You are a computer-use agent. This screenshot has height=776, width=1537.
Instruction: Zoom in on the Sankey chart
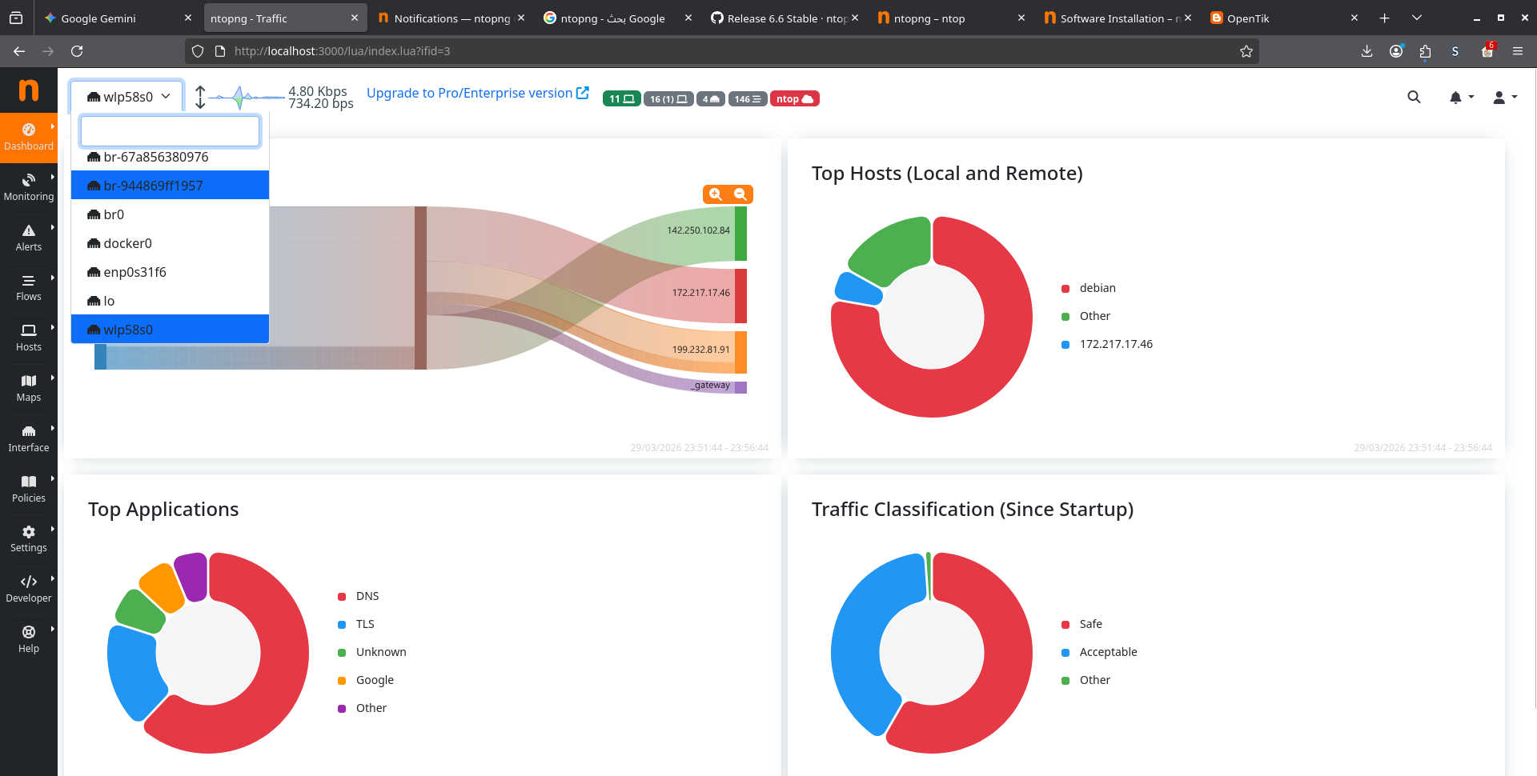(x=716, y=194)
